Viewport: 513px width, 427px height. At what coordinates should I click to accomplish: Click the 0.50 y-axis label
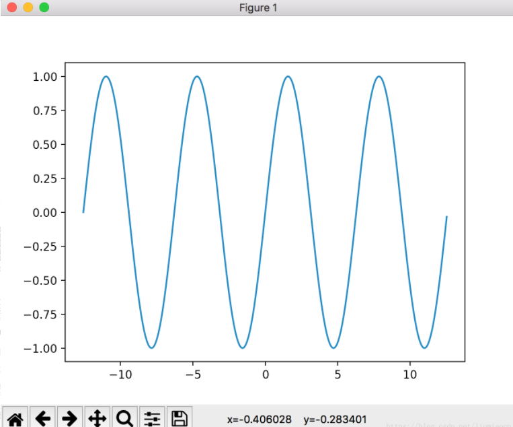pyautogui.click(x=45, y=145)
